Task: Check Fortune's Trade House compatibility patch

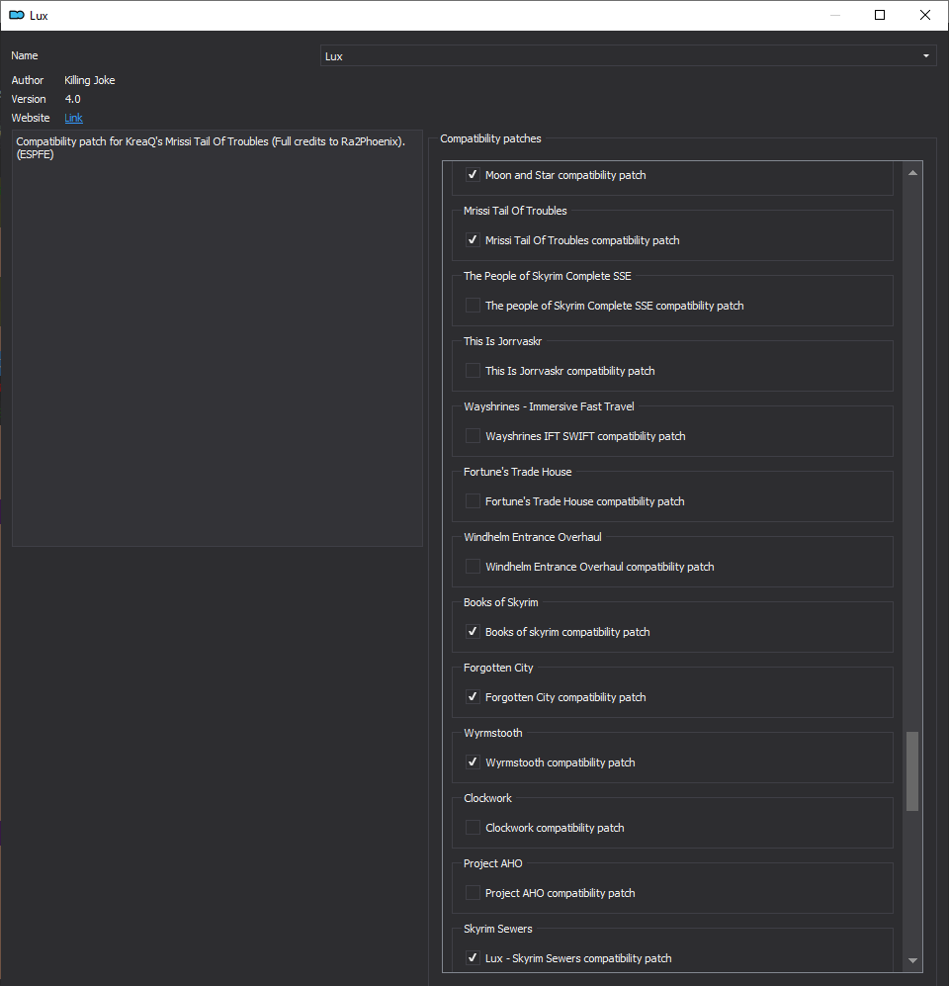Action: (x=474, y=501)
